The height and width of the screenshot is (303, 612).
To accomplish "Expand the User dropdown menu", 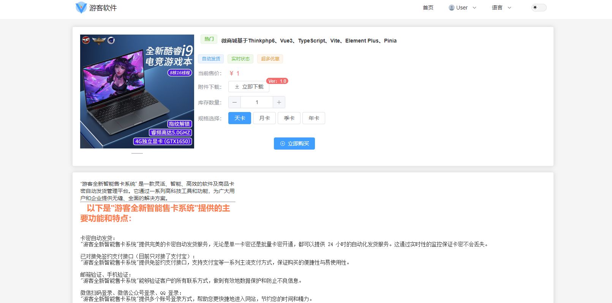I will pos(462,8).
